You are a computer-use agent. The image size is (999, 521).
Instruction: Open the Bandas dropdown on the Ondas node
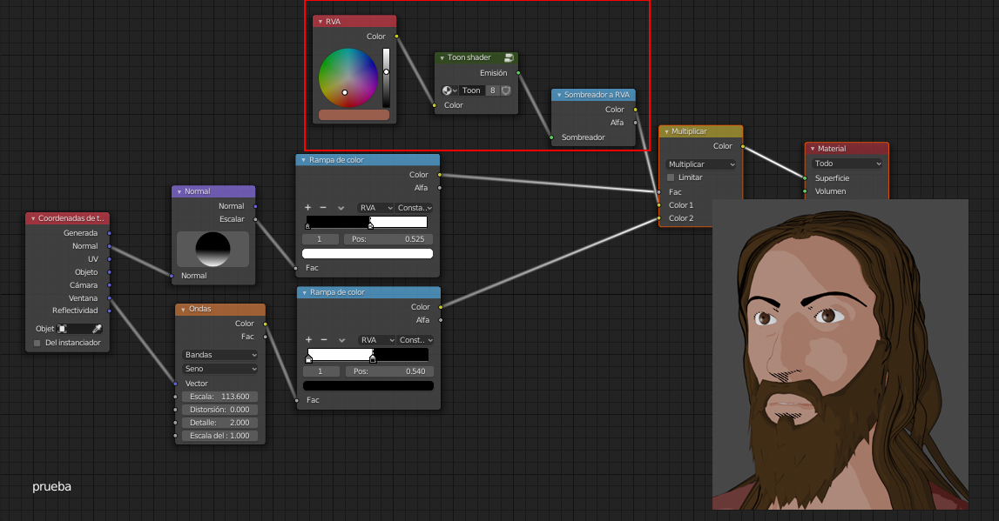tap(219, 355)
